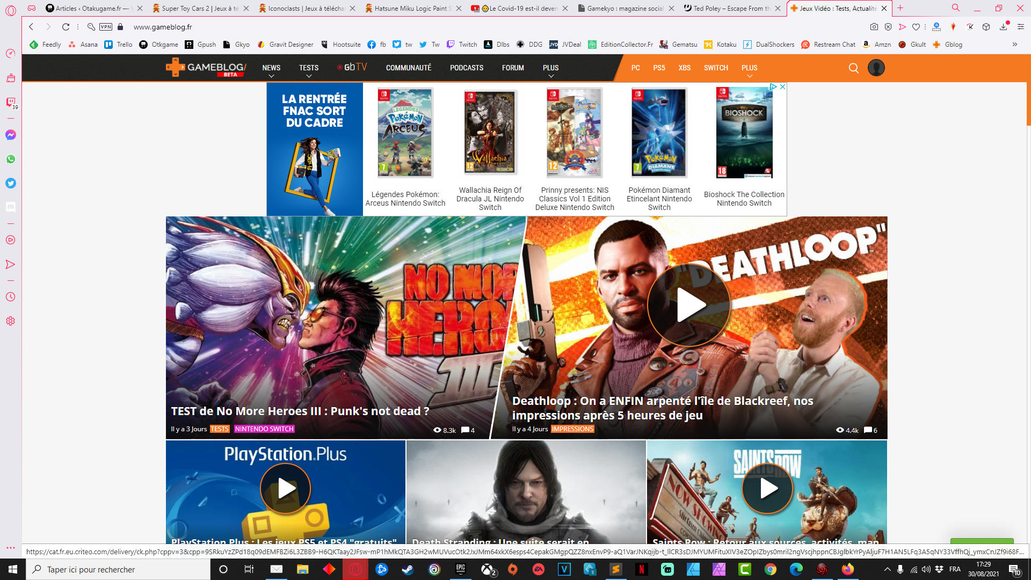Open Windows notification center

pyautogui.click(x=1014, y=569)
